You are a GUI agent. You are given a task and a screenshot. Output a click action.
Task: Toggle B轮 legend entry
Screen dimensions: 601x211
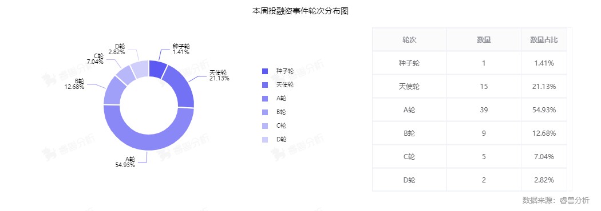274,112
